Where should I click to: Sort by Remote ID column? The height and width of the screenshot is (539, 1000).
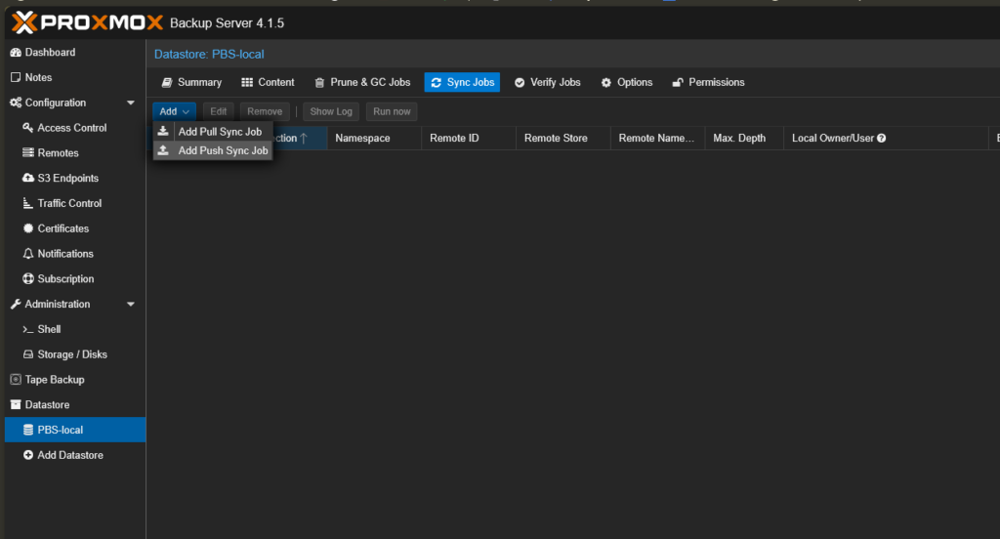point(469,139)
